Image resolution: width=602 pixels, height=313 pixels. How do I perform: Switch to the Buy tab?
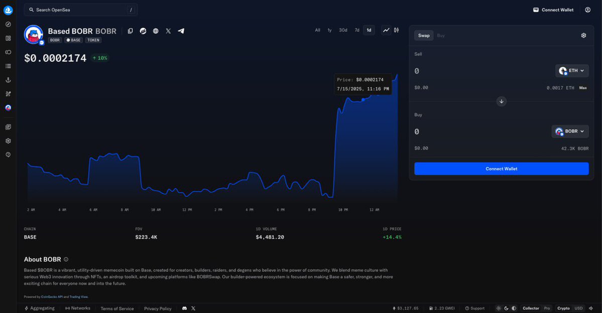tap(441, 35)
